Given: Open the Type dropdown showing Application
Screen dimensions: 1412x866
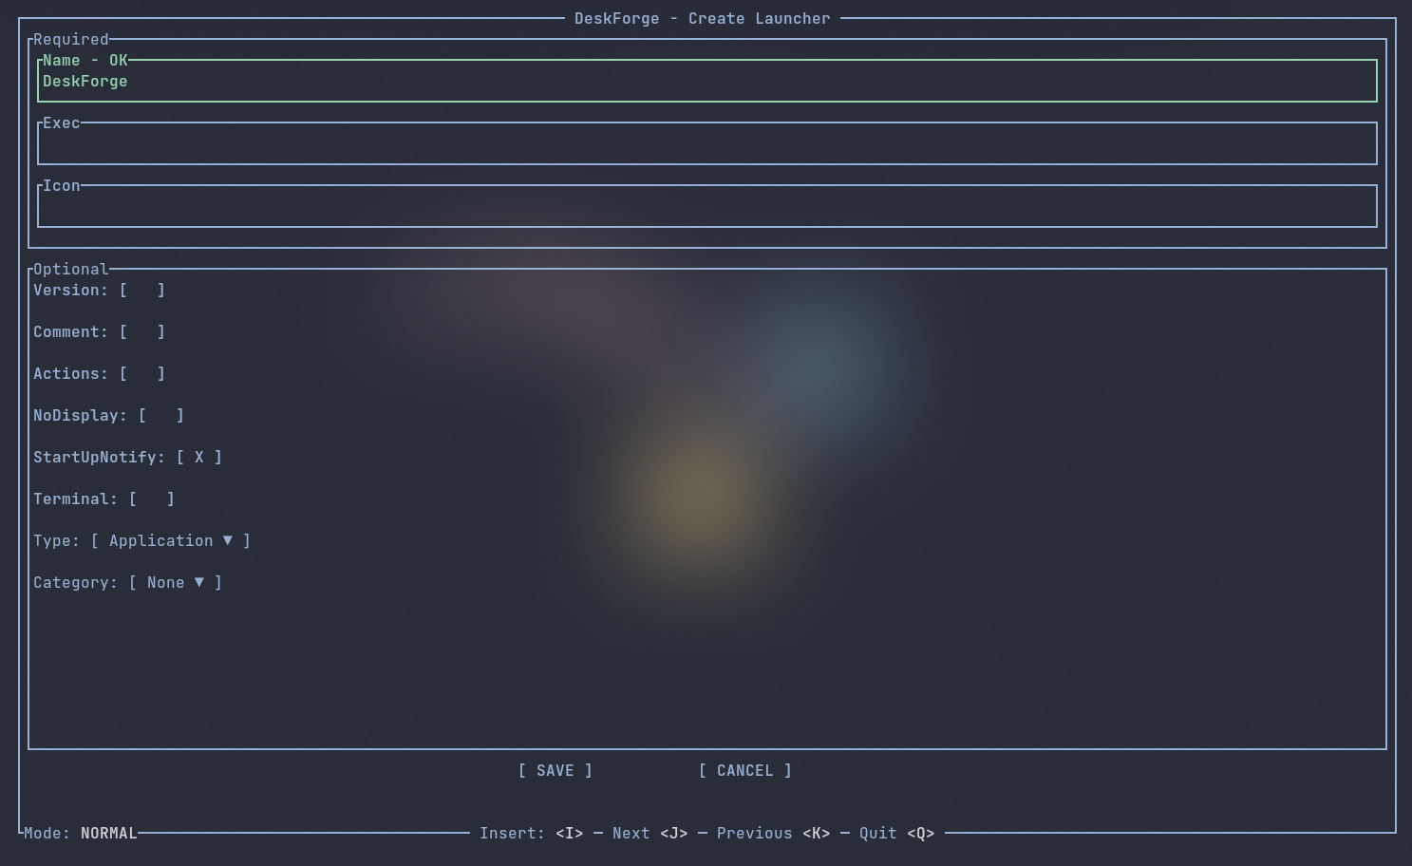Looking at the screenshot, I should point(171,541).
